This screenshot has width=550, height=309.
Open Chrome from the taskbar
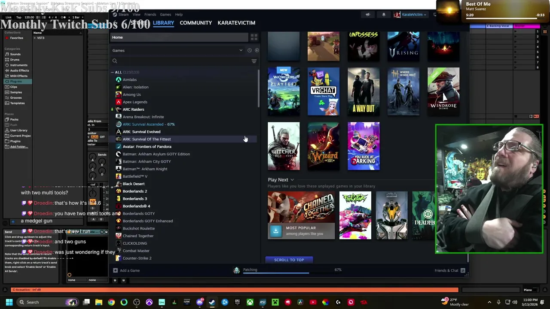[x=111, y=302]
